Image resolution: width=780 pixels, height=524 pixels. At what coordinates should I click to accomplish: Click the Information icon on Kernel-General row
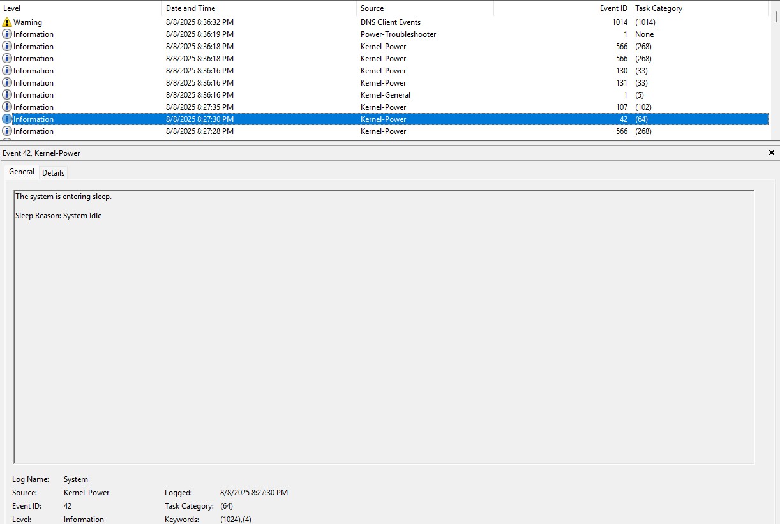click(6, 94)
